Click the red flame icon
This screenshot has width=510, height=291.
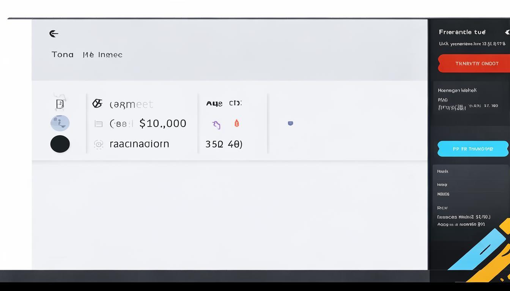coord(237,123)
